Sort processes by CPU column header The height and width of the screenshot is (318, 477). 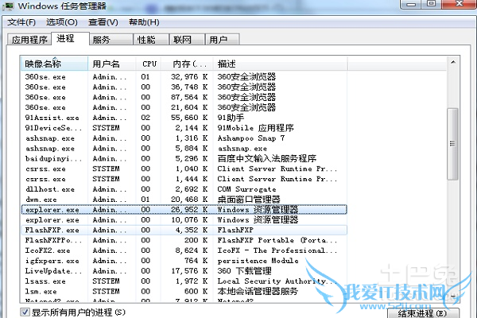tap(149, 64)
